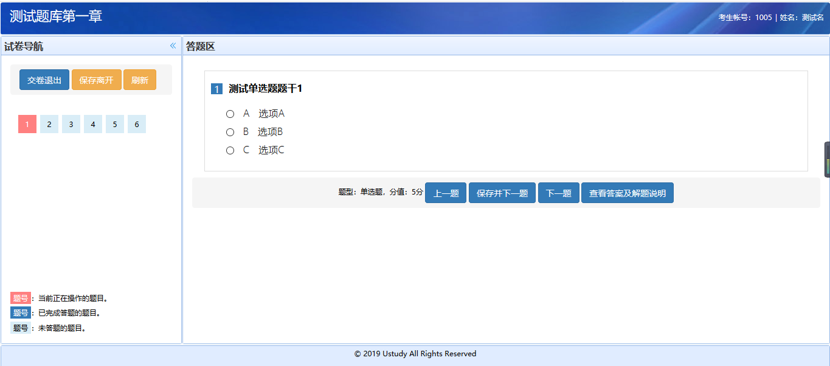Select radio option A 选项A
Screen dimensions: 830x366
click(x=230, y=114)
